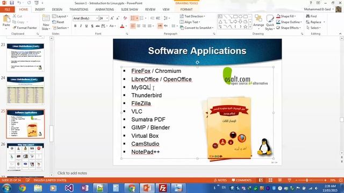Insert a New Slide

point(46,23)
